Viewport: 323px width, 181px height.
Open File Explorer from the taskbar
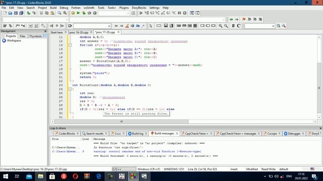click(40, 176)
